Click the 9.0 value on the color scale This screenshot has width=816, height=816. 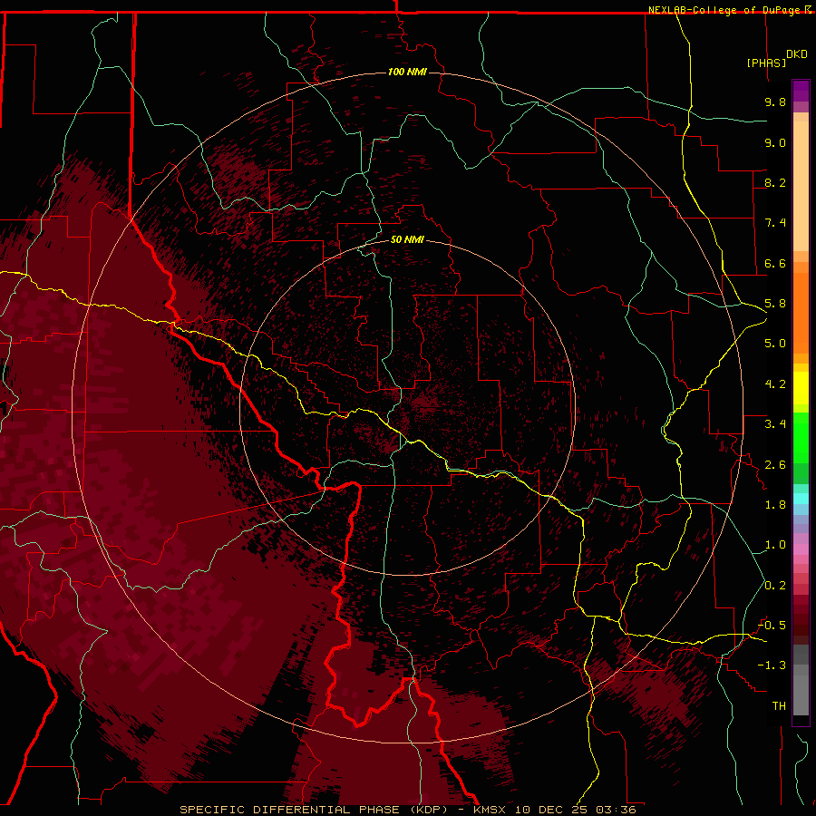(x=775, y=142)
